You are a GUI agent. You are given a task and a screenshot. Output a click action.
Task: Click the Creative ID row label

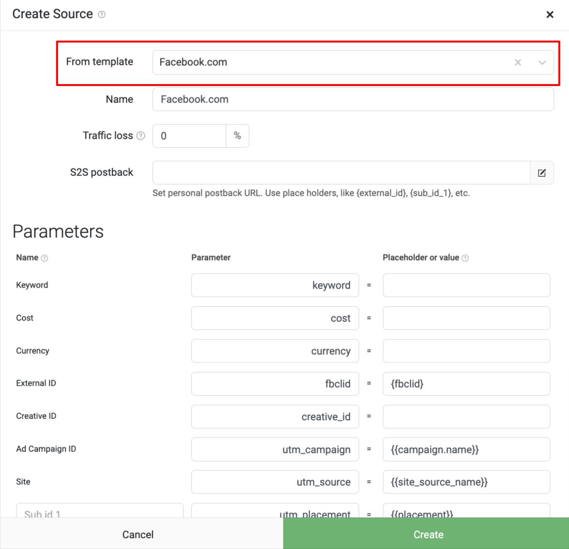point(36,417)
